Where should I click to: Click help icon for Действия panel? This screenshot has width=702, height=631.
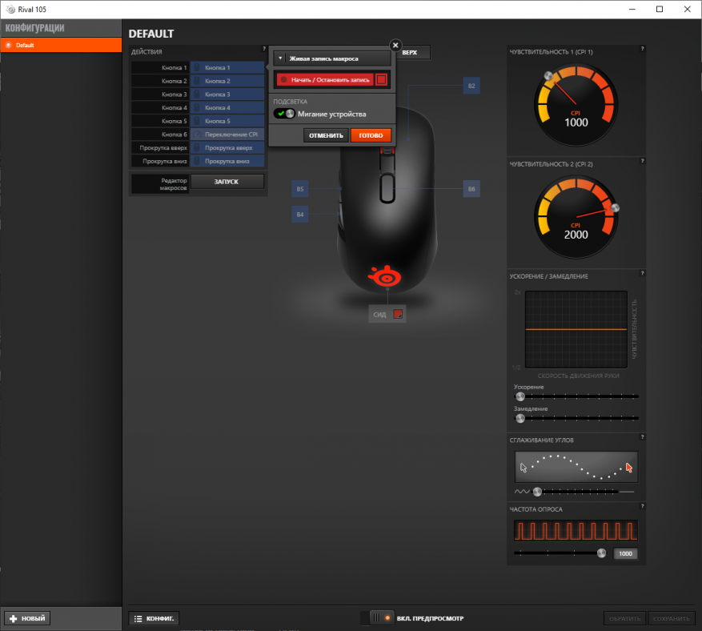(x=263, y=49)
